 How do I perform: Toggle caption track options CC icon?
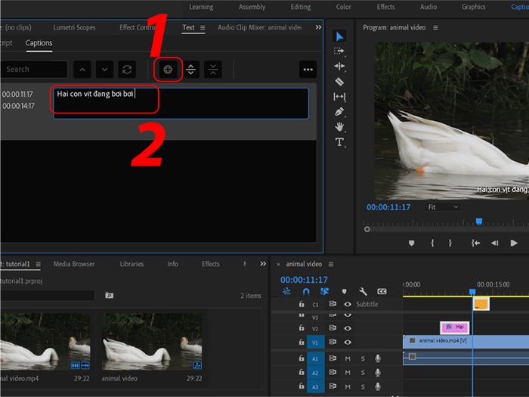382,291
